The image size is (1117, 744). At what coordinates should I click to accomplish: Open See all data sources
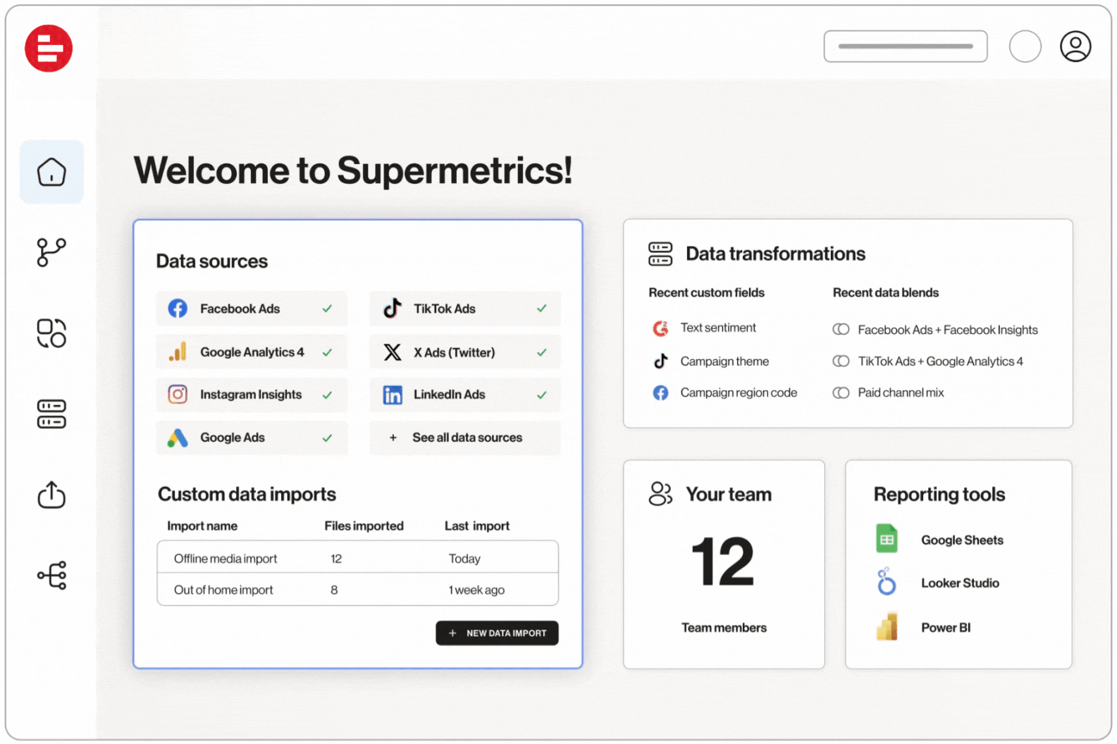[x=465, y=438]
